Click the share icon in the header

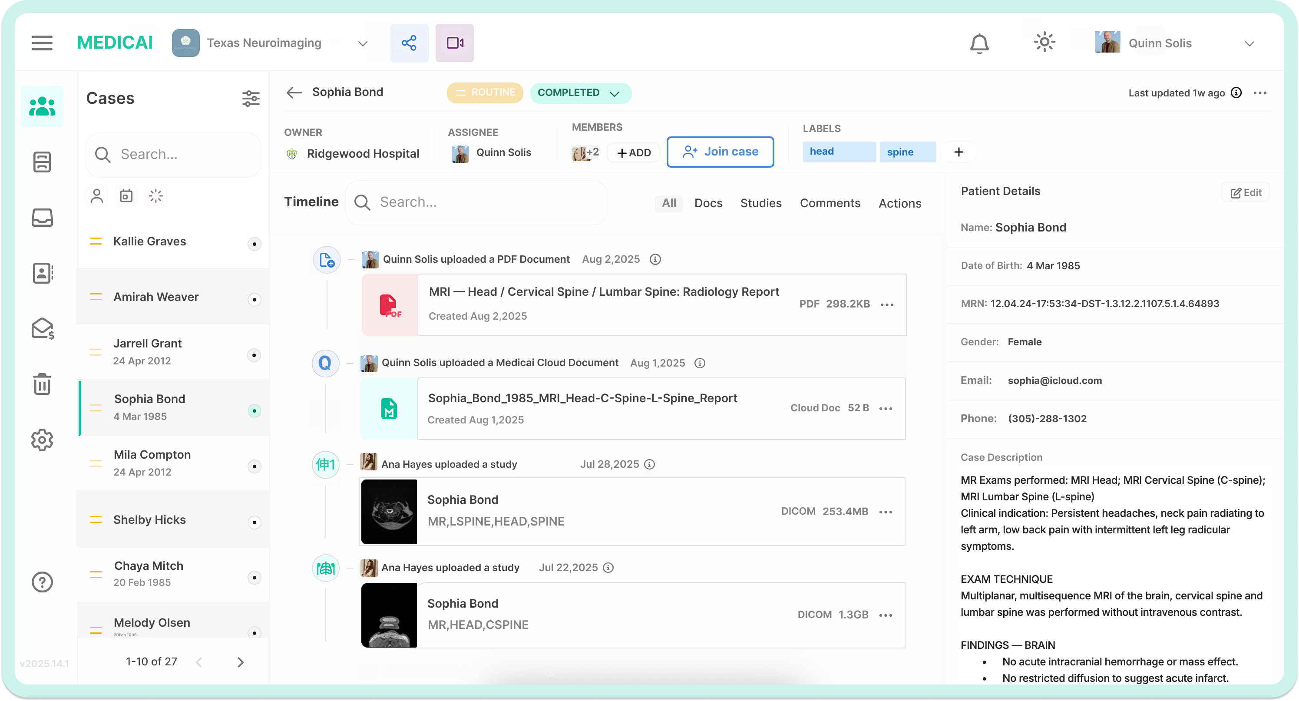tap(409, 43)
